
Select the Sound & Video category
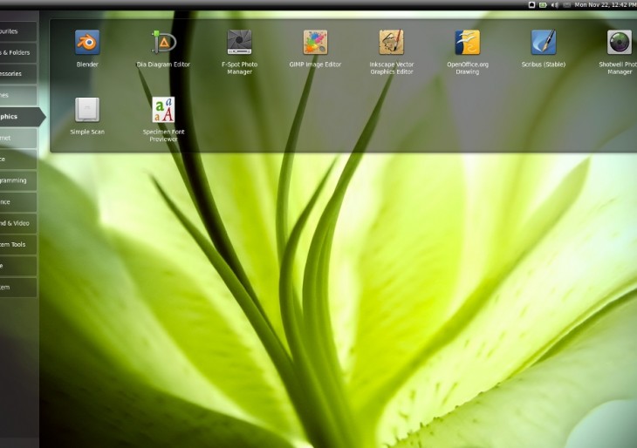[x=17, y=223]
